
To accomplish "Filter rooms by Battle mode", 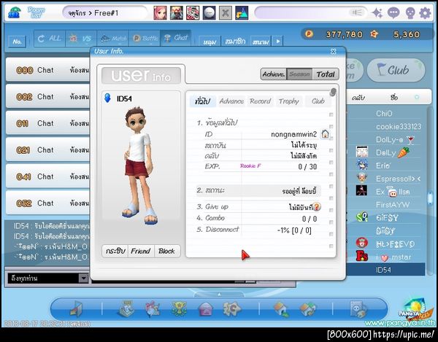I will pyautogui.click(x=145, y=38).
